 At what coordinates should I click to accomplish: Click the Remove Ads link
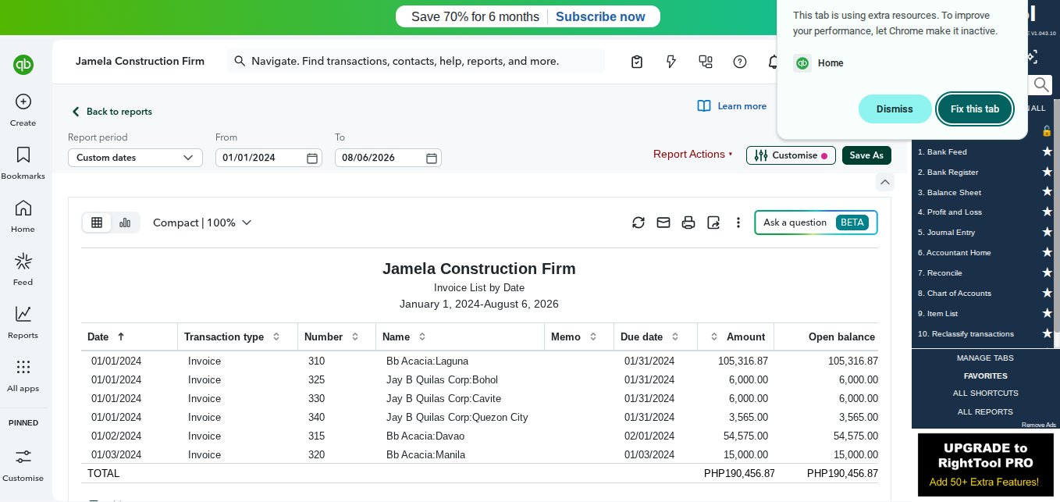pos(1038,425)
